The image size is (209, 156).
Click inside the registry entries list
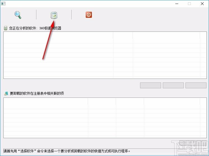tap(105, 118)
